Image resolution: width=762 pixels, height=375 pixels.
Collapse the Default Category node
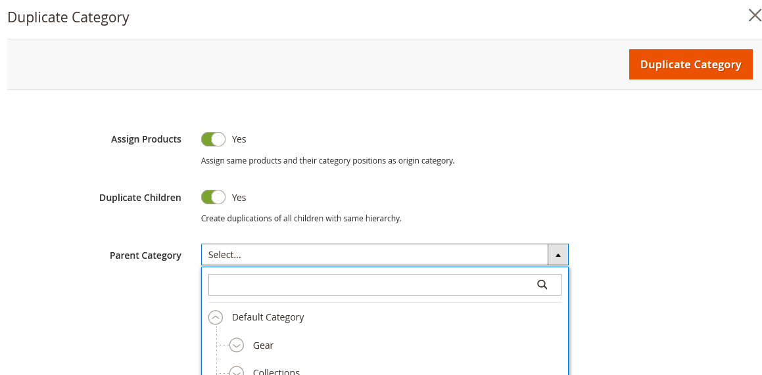(215, 317)
